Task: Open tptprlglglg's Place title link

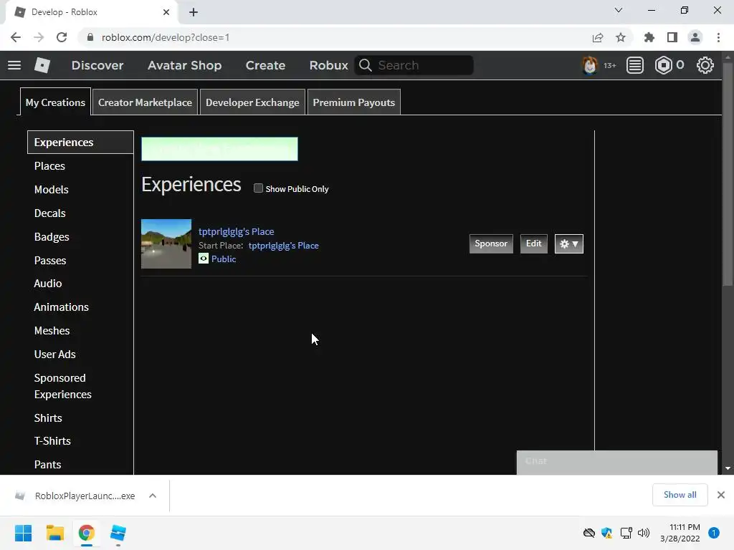Action: tap(237, 231)
